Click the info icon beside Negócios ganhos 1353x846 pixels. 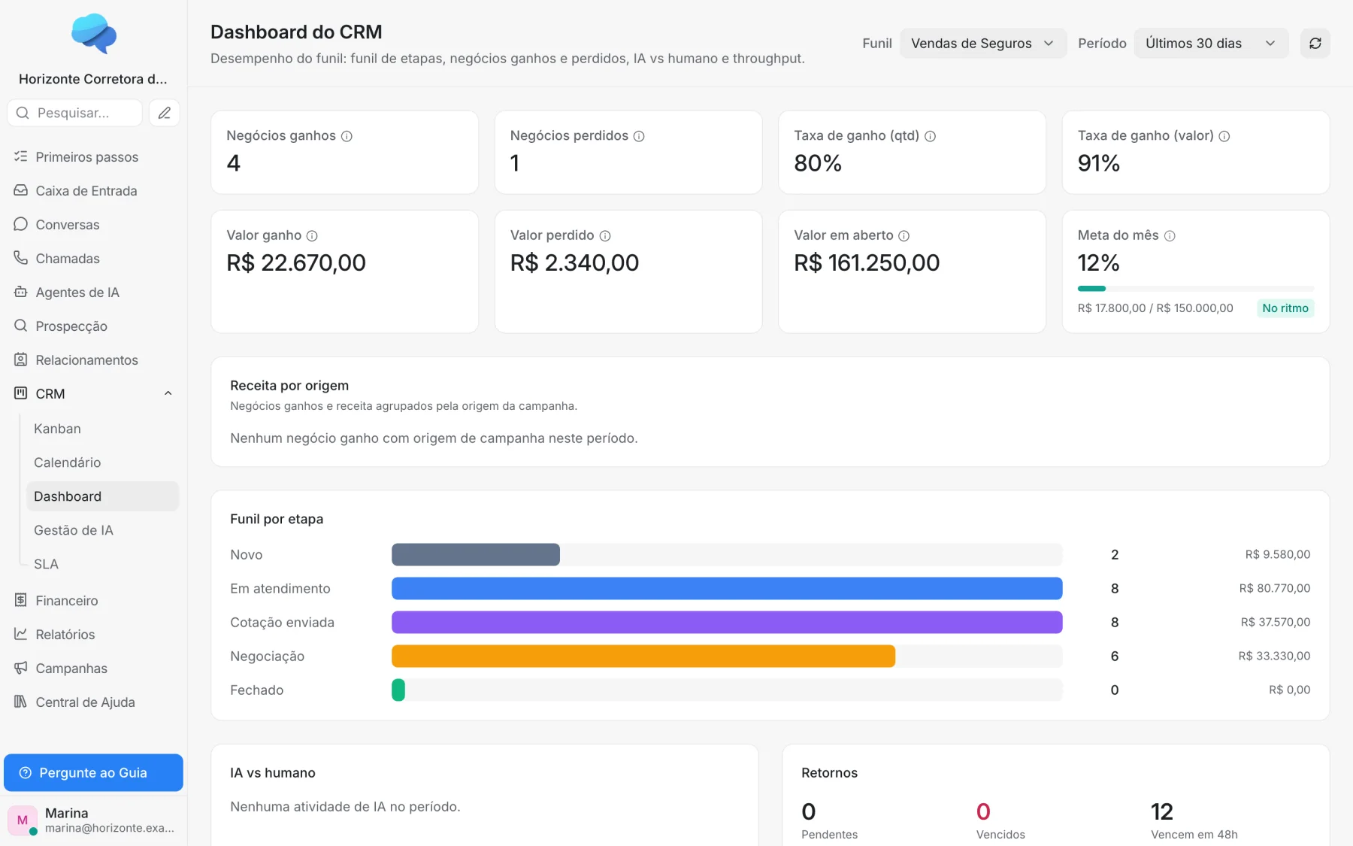(347, 136)
